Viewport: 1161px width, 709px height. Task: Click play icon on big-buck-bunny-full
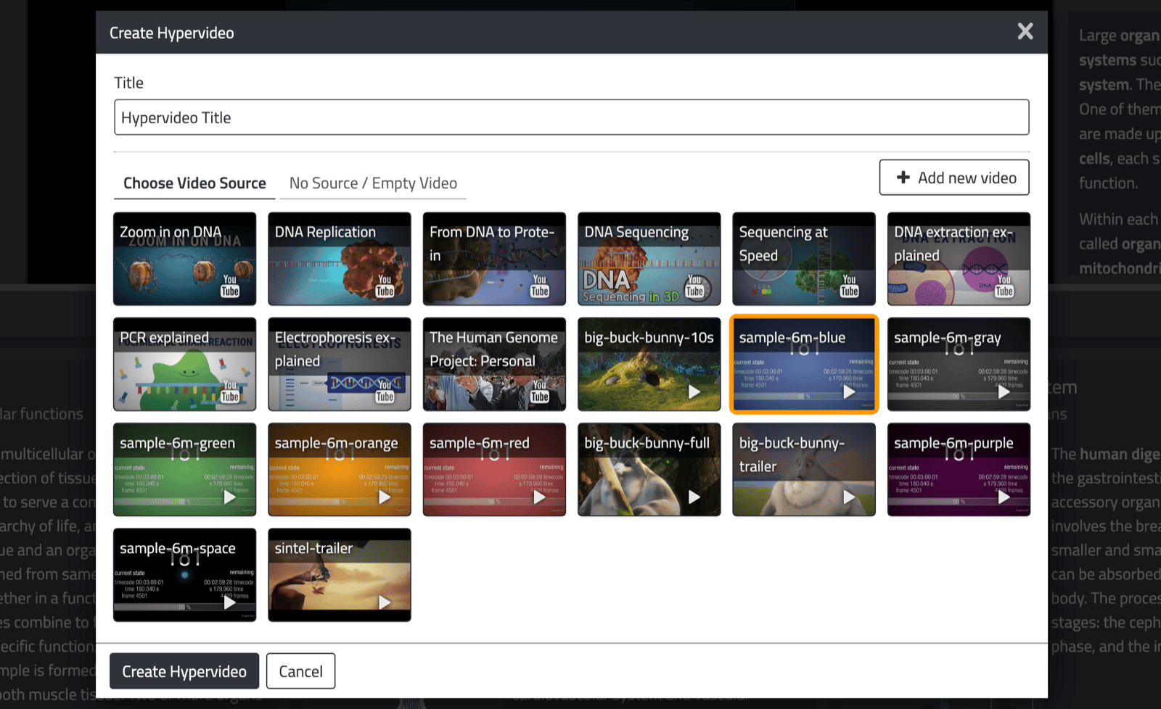tap(694, 497)
